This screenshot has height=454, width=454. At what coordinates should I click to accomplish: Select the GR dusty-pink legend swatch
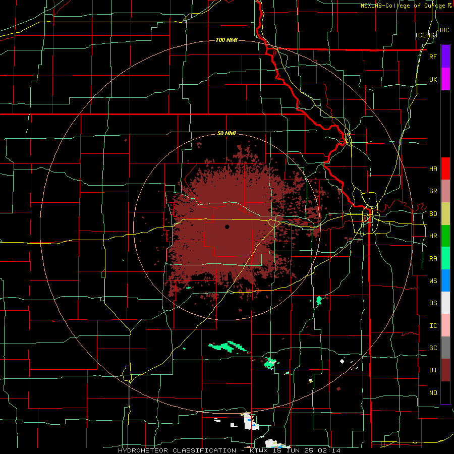click(x=445, y=191)
